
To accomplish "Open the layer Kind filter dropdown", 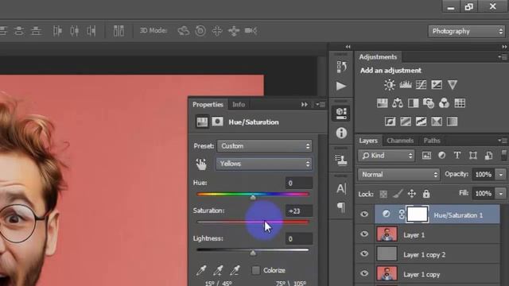I will [x=387, y=156].
